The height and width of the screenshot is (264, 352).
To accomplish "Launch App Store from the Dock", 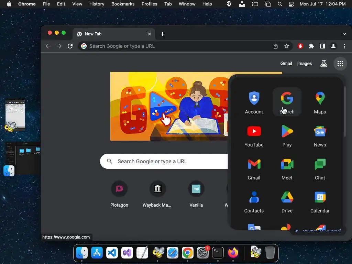I will coord(97,253).
